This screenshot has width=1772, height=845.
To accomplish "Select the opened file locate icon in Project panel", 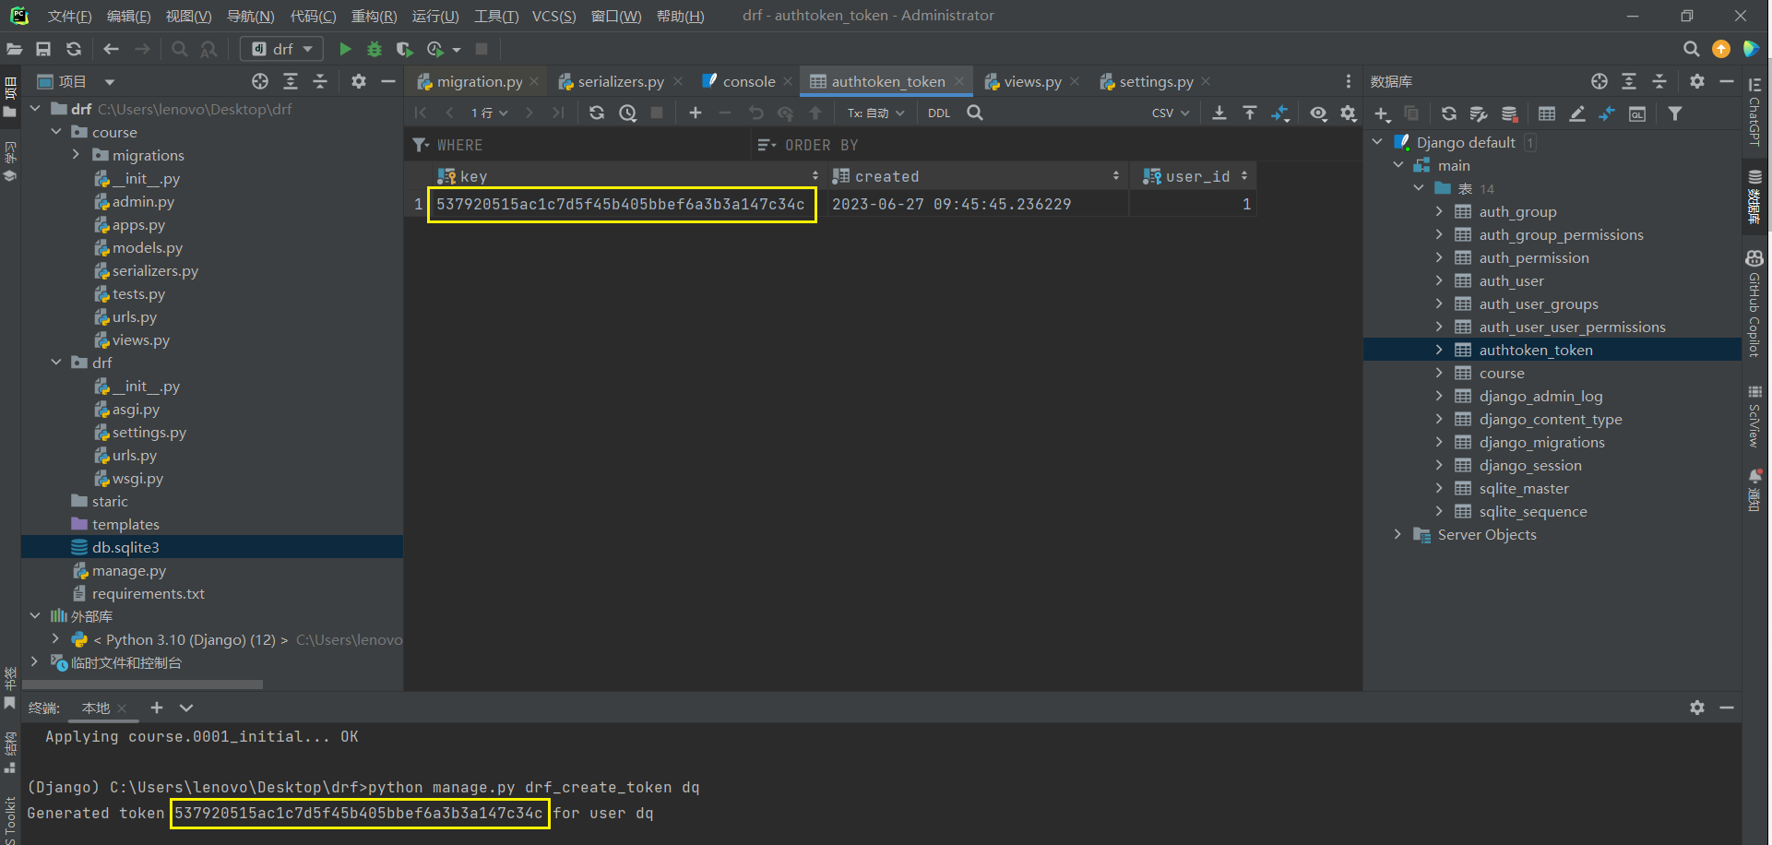I will [x=260, y=81].
